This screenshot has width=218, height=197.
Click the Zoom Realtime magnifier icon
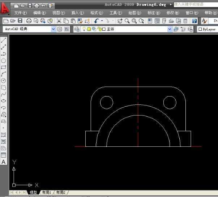[x=127, y=21]
